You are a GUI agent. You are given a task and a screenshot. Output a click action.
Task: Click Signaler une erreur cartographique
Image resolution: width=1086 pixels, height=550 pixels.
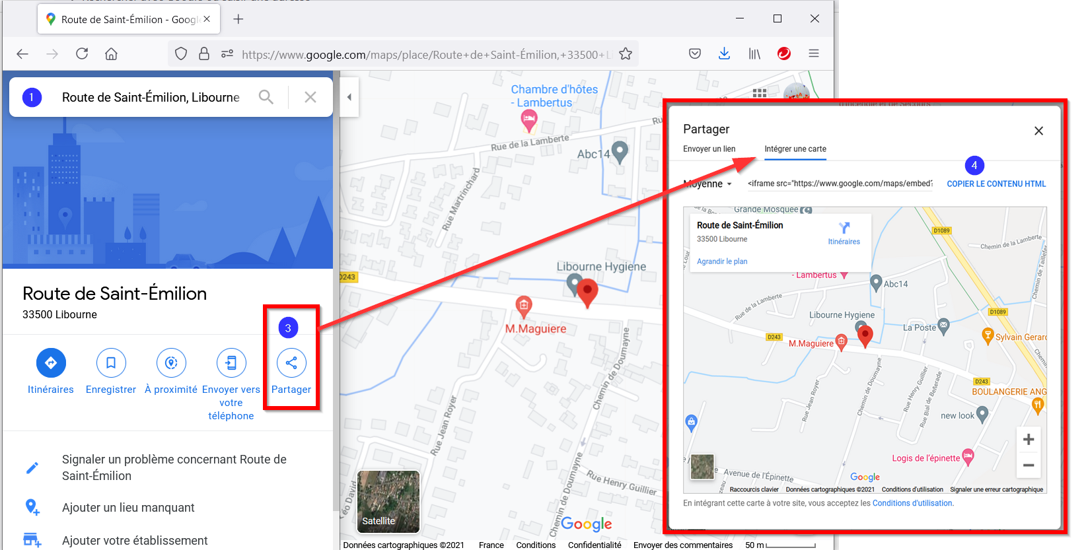point(996,489)
